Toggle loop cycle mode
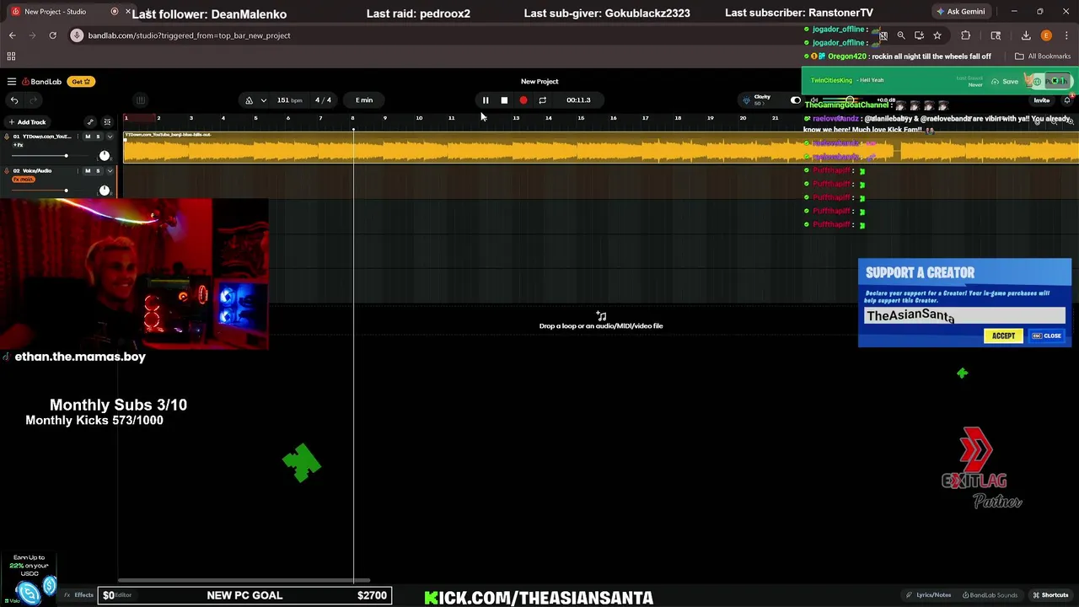The image size is (1079, 607). [542, 100]
